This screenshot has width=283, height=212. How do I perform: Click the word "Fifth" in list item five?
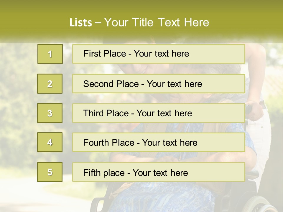[92, 173]
